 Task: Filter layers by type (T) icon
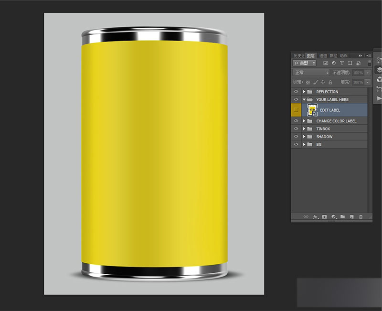pos(342,63)
